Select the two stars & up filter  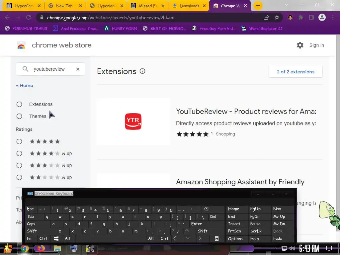tap(19, 177)
